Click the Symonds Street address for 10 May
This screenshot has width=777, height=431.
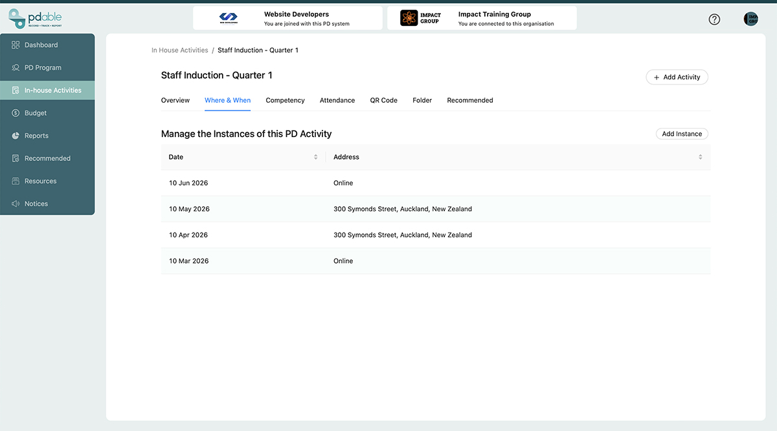click(403, 209)
